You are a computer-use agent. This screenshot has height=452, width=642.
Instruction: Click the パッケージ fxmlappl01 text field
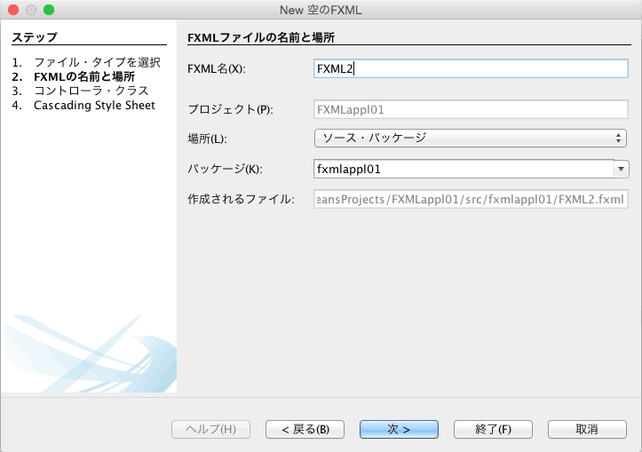click(x=464, y=169)
